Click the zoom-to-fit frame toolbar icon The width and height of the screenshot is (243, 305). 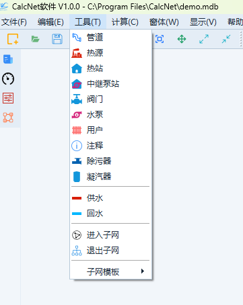point(160,39)
